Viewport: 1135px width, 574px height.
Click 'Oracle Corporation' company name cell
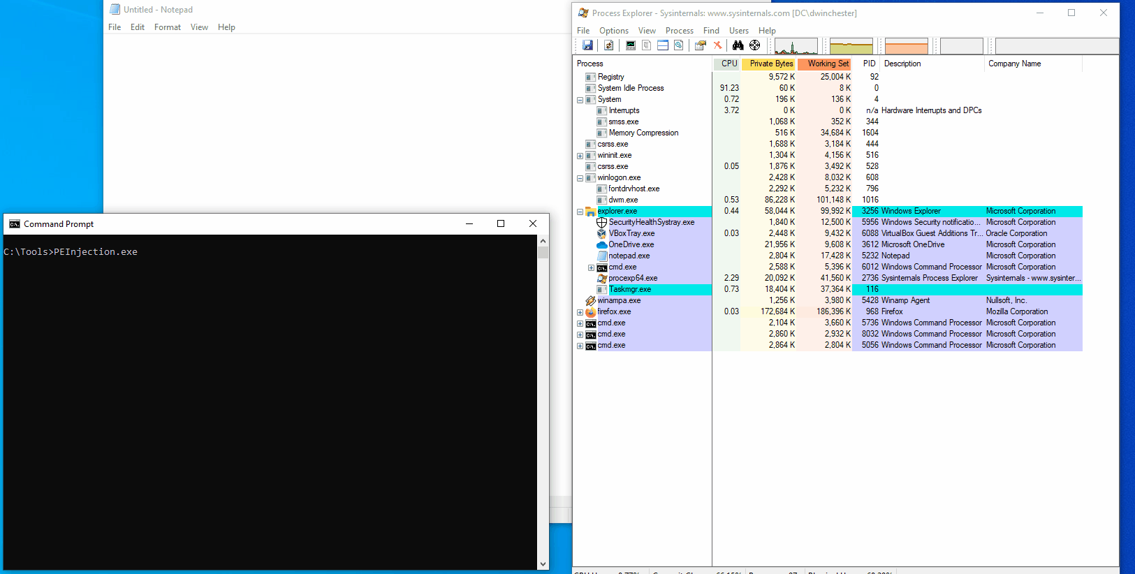tap(1017, 233)
